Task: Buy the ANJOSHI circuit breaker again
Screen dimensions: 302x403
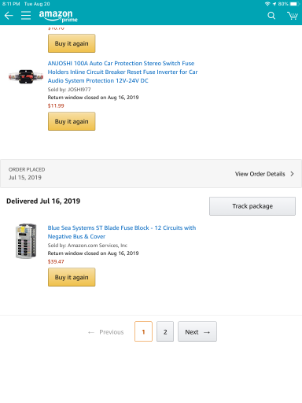Action: (72, 121)
